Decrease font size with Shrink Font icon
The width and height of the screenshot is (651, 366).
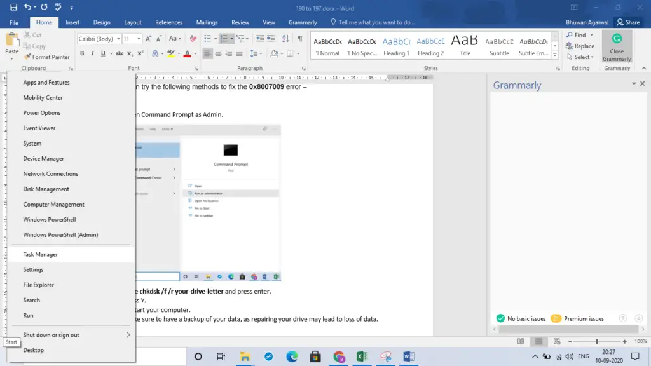(158, 39)
